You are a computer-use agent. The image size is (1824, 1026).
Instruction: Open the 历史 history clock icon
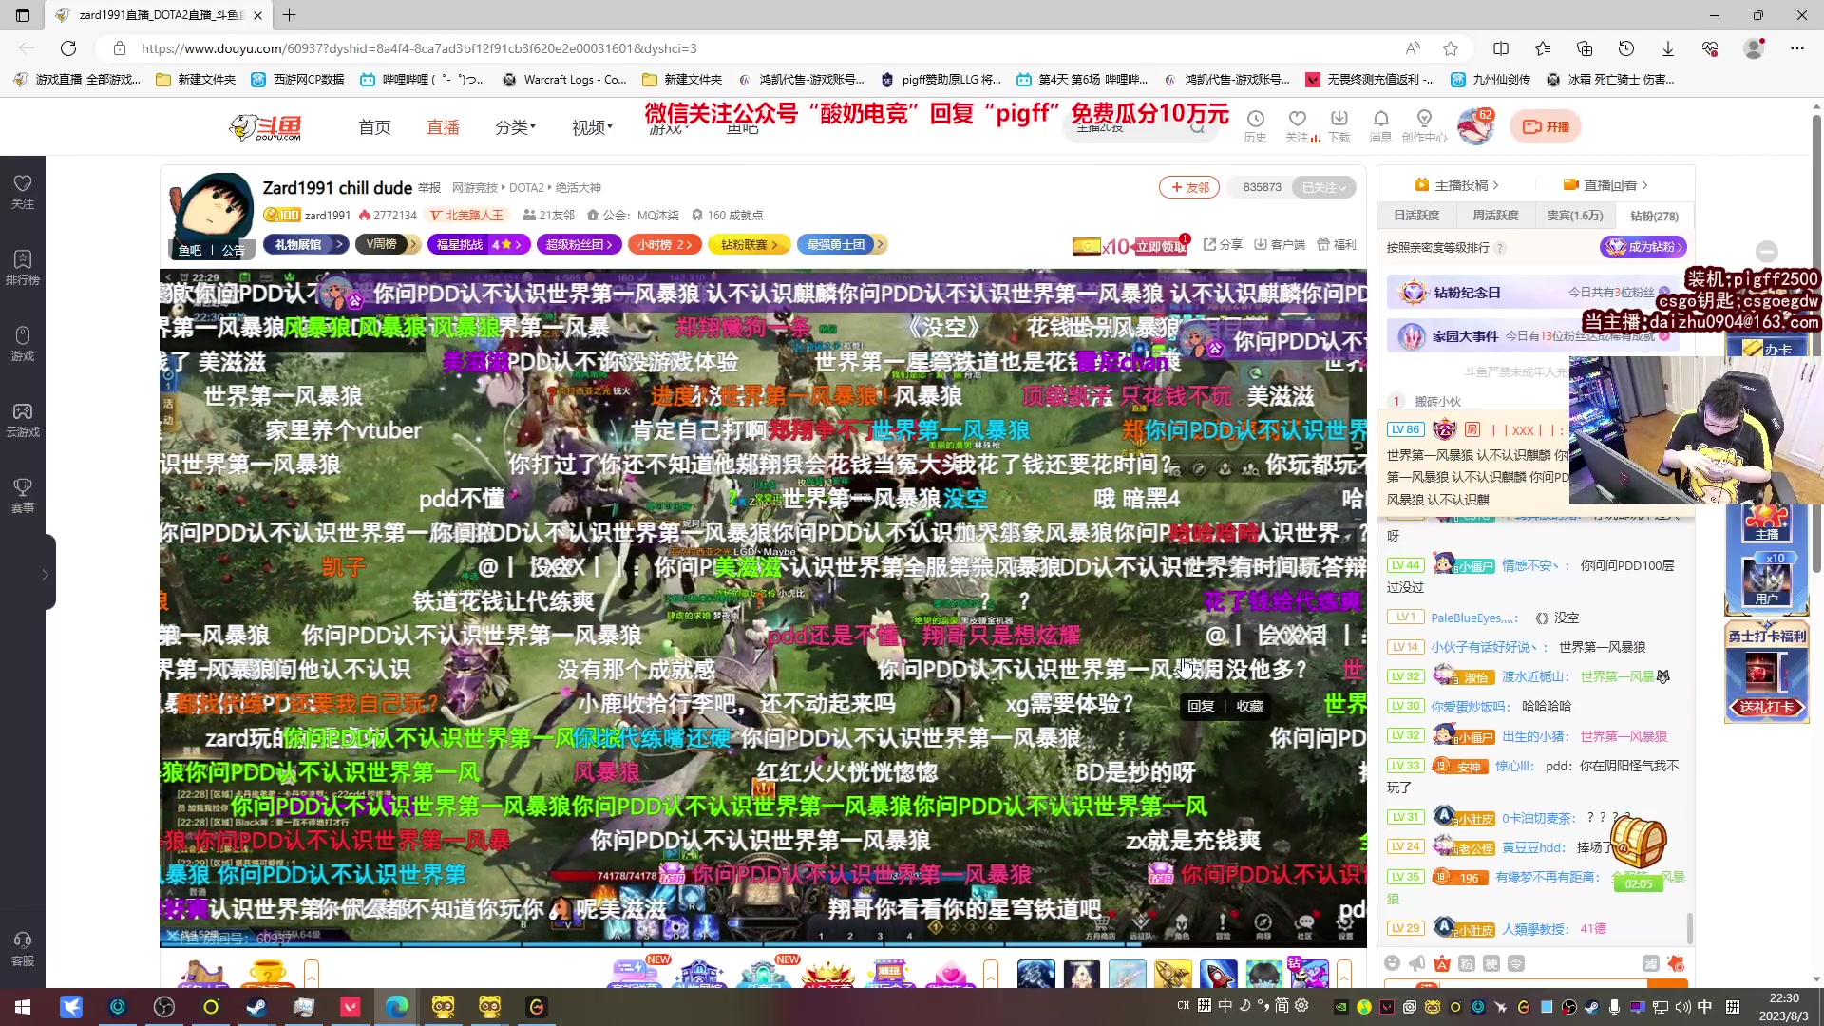pos(1255,121)
